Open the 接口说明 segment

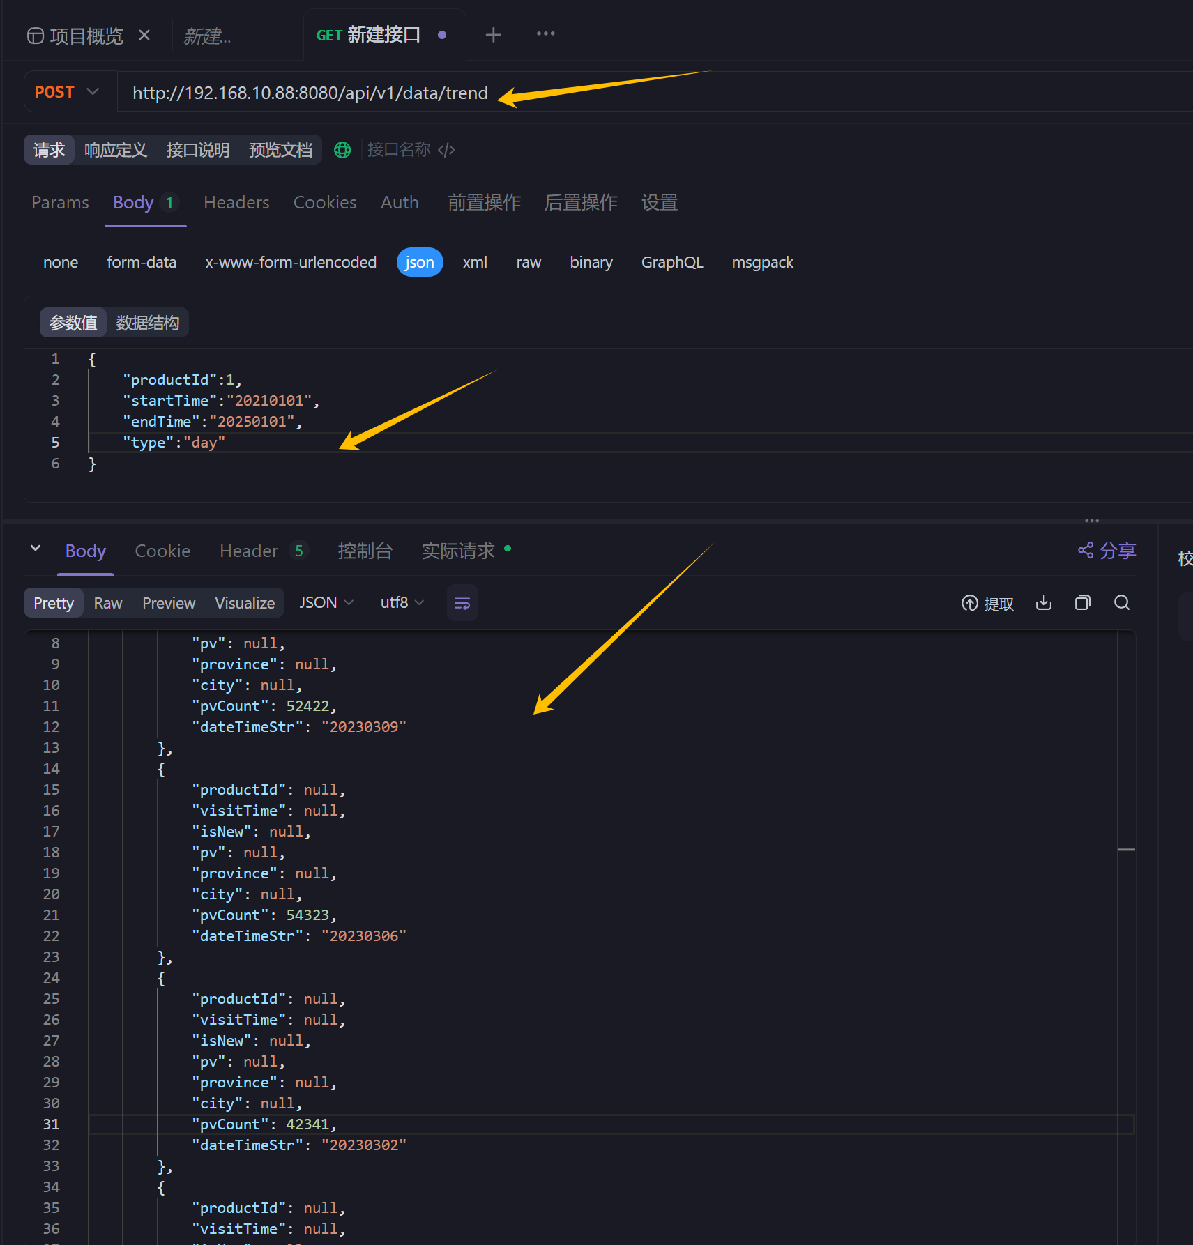click(x=198, y=150)
